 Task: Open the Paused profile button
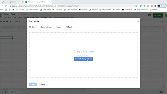coord(162,6)
